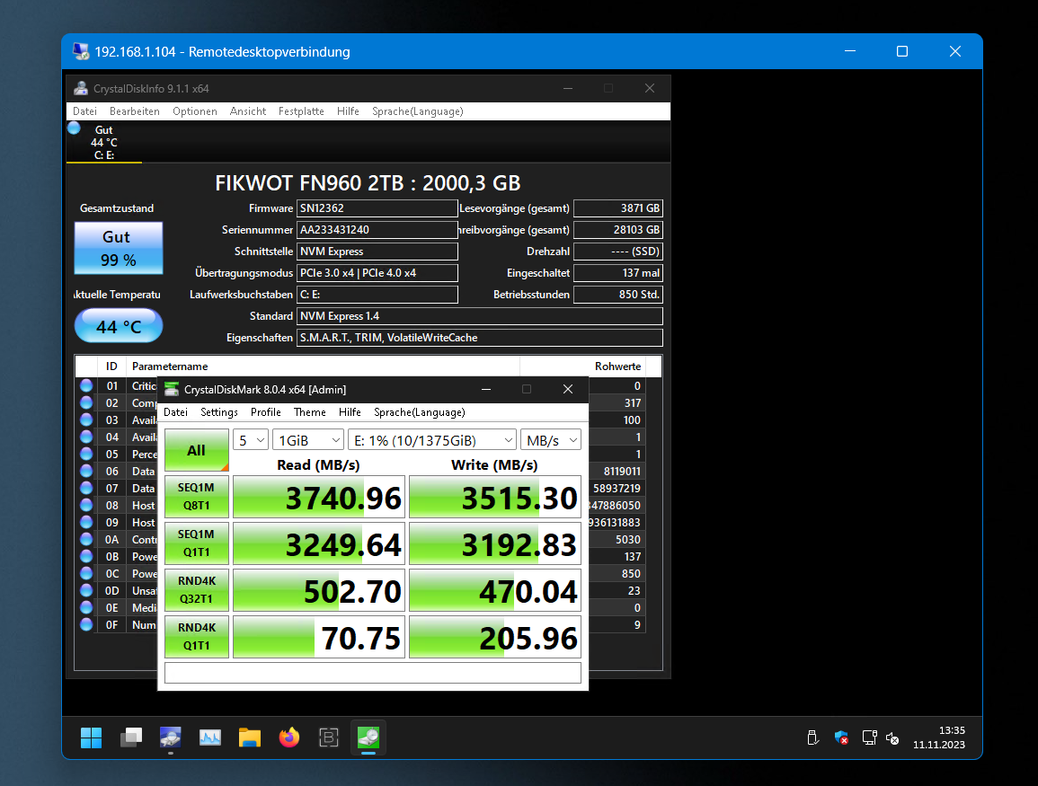The height and width of the screenshot is (786, 1038).
Task: Open Ansicht menu in CrystalDiskInfo
Action: click(247, 111)
